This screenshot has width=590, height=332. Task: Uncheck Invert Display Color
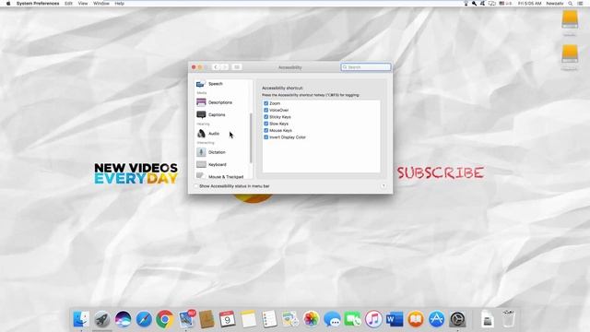(266, 137)
